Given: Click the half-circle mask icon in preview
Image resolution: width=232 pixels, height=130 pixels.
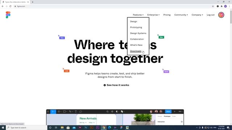Looking at the screenshot, I should pos(117,112).
